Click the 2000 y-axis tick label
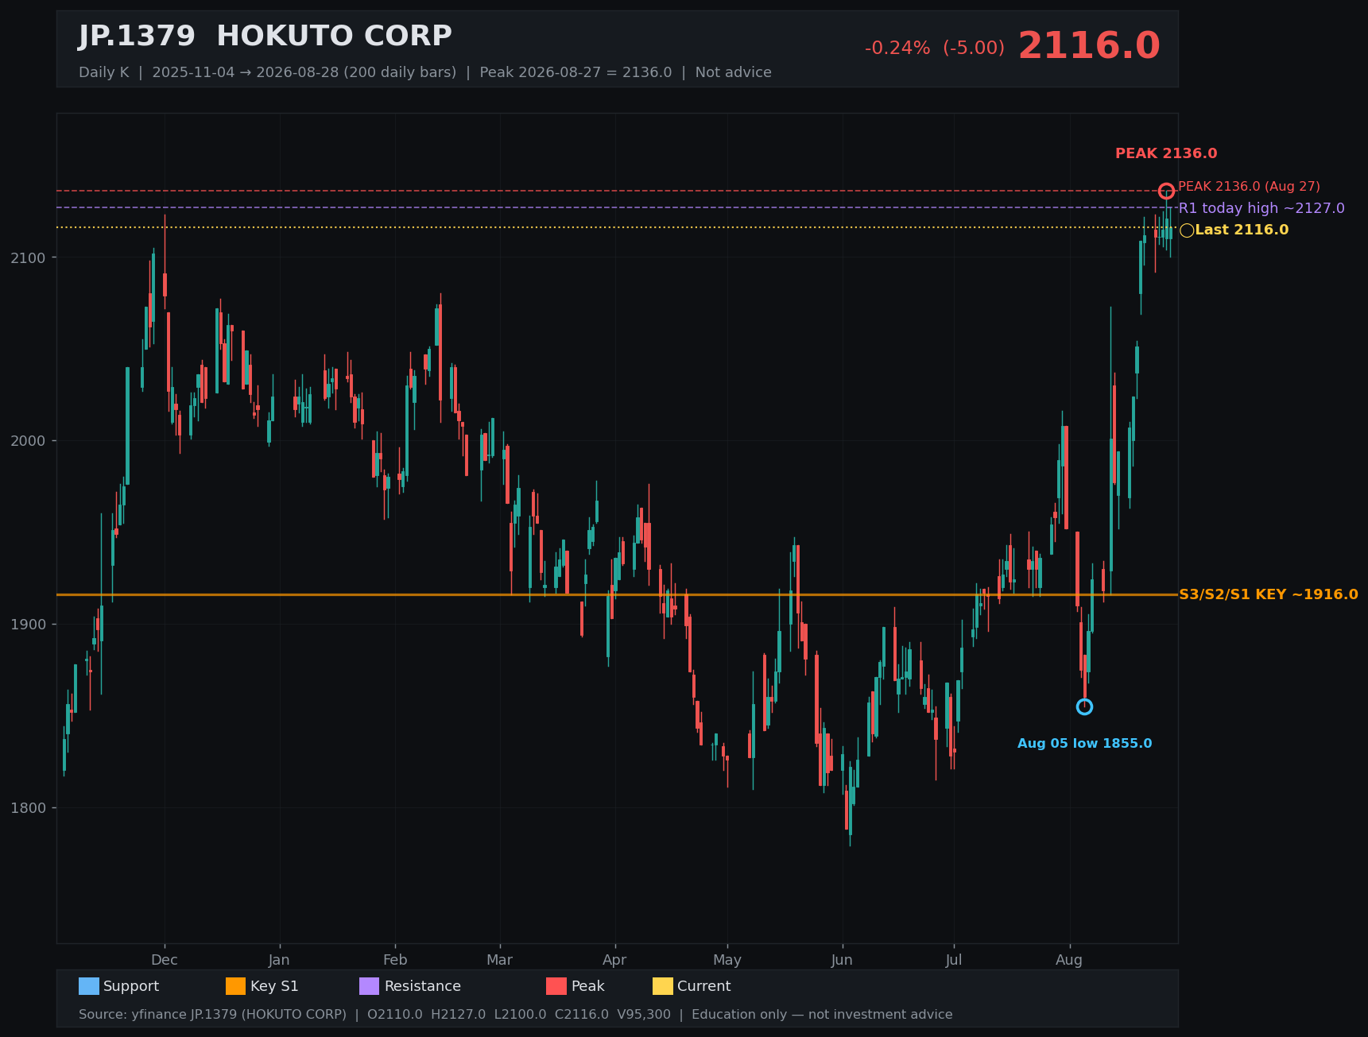 [x=28, y=441]
